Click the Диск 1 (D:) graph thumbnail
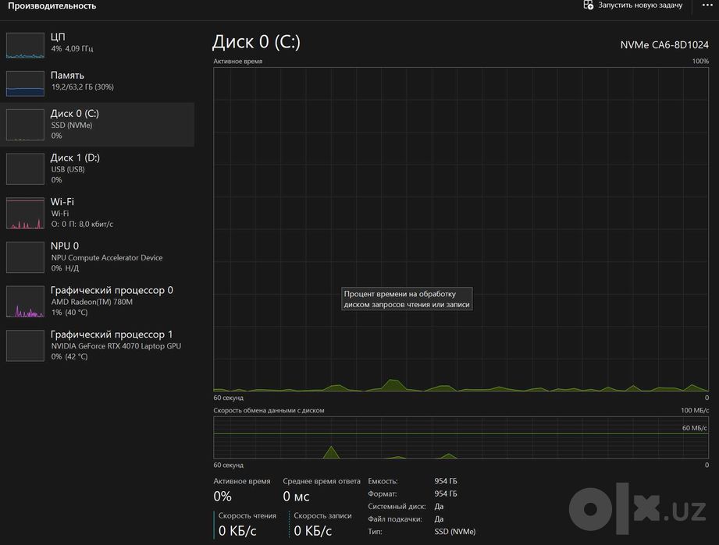This screenshot has height=545, width=719. (x=25, y=169)
